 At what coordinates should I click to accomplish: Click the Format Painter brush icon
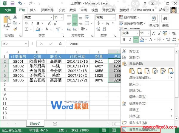tap(15, 29)
